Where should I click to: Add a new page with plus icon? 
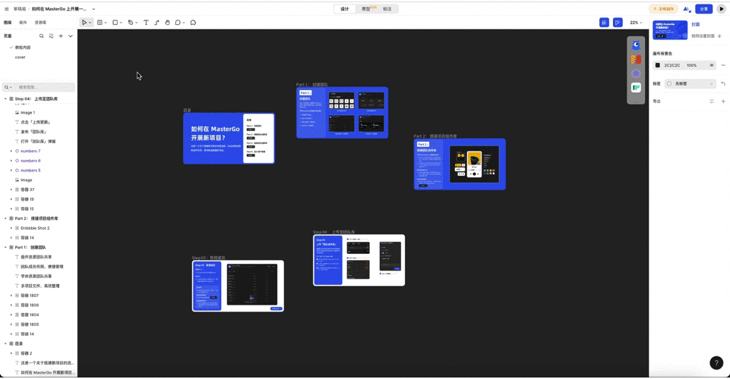point(61,36)
